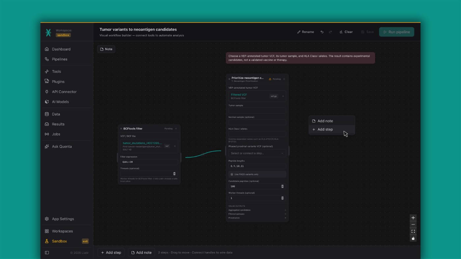Remove the Prioritize neoantigen step
The width and height of the screenshot is (461, 259).
point(284,79)
